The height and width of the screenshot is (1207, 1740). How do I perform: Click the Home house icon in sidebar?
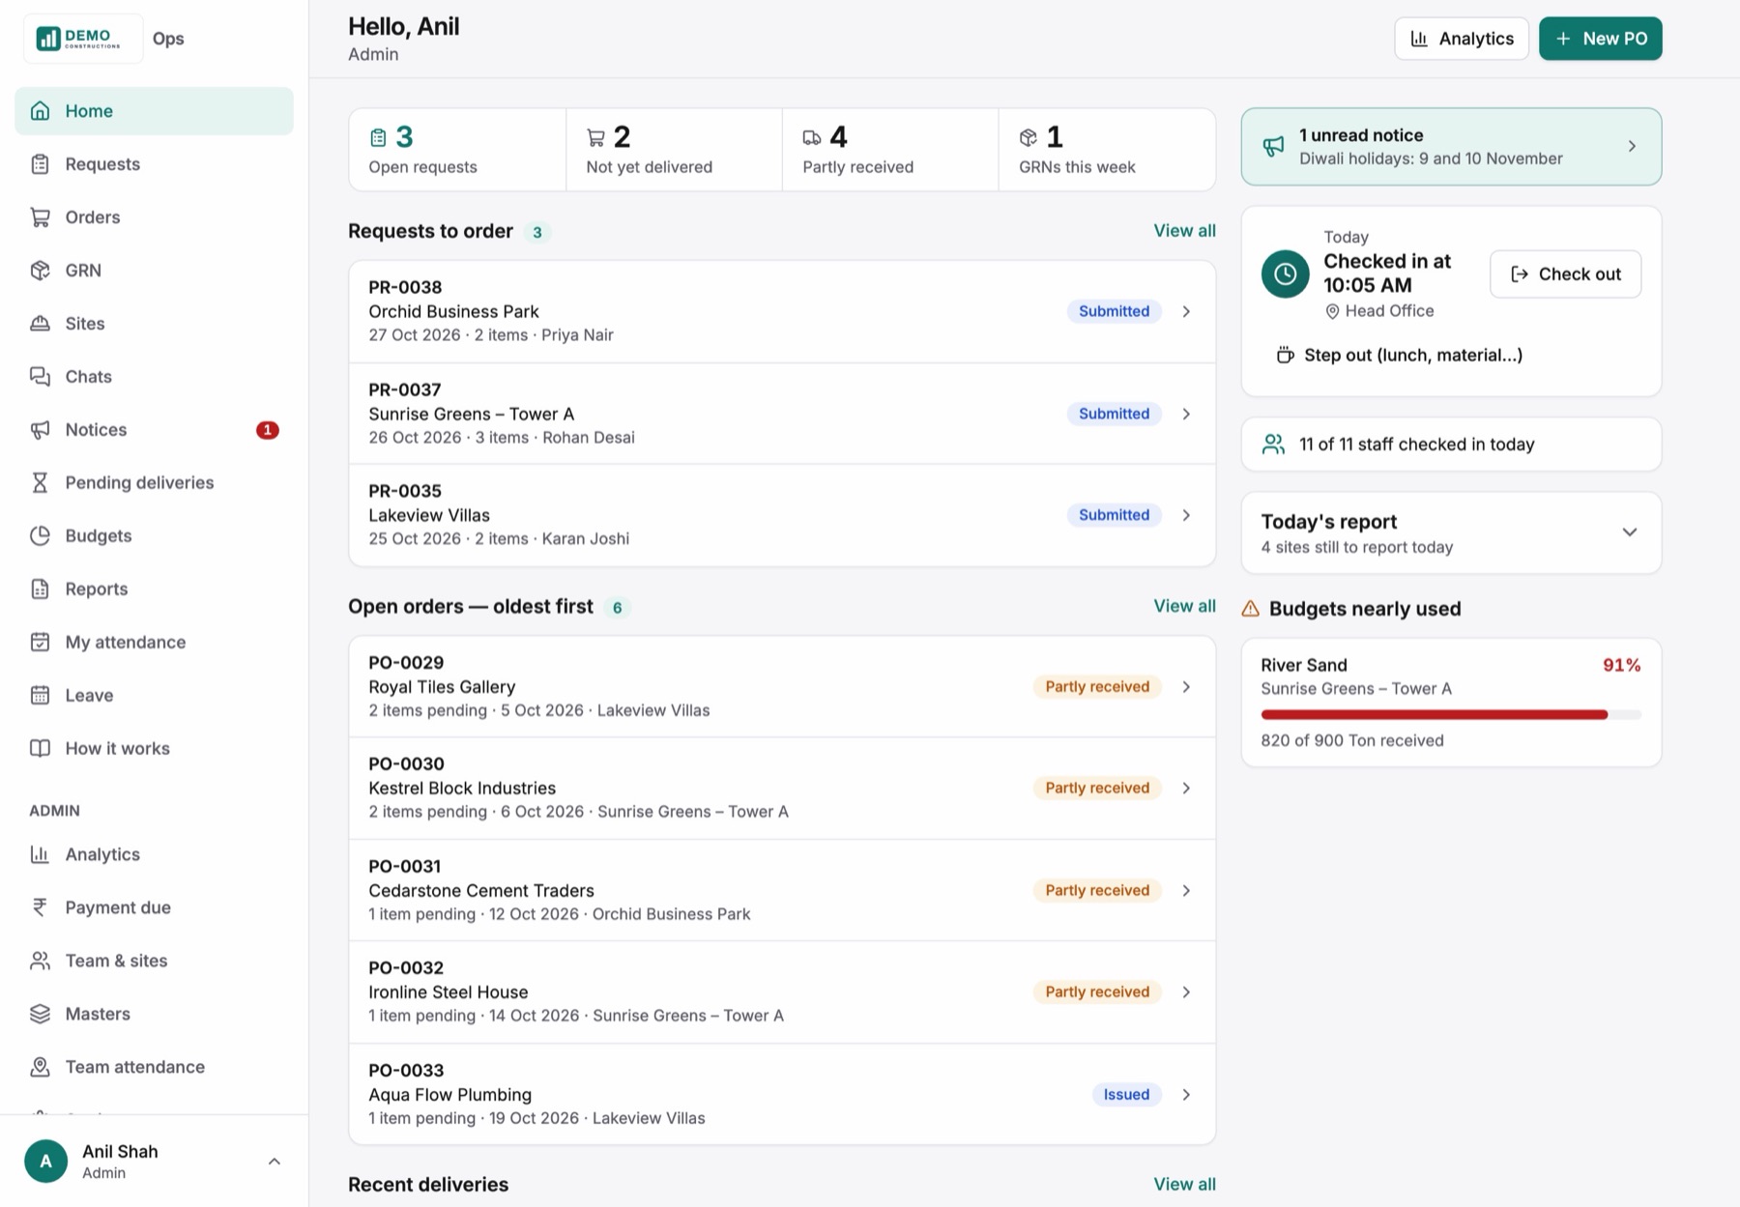click(x=40, y=111)
